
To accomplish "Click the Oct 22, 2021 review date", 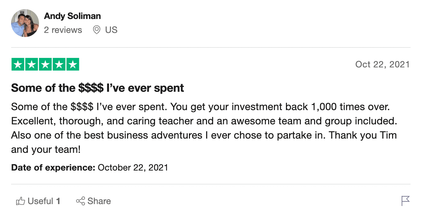I will (x=382, y=65).
